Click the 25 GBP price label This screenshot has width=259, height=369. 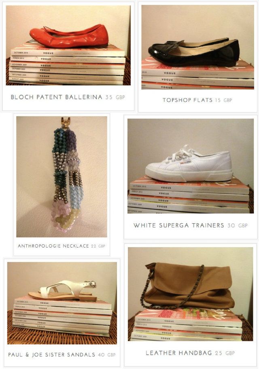tap(225, 353)
